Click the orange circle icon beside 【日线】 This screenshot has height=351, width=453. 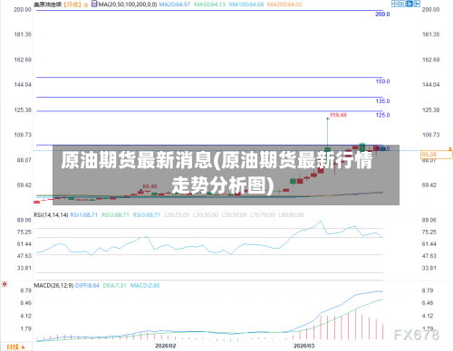click(86, 5)
